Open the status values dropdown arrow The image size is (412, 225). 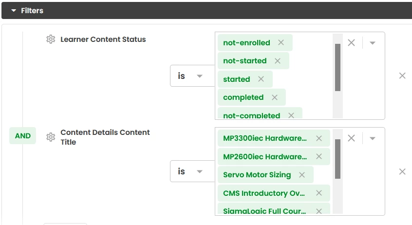373,43
